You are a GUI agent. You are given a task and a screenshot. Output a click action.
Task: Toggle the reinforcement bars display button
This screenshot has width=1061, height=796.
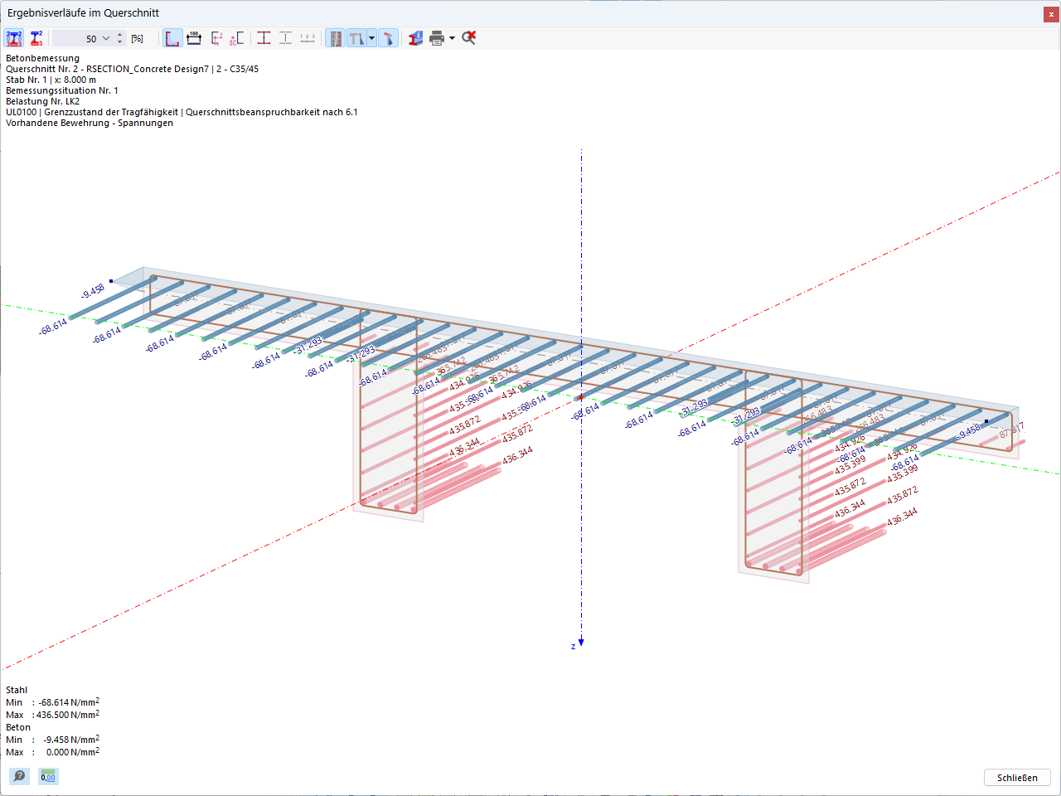click(x=335, y=38)
